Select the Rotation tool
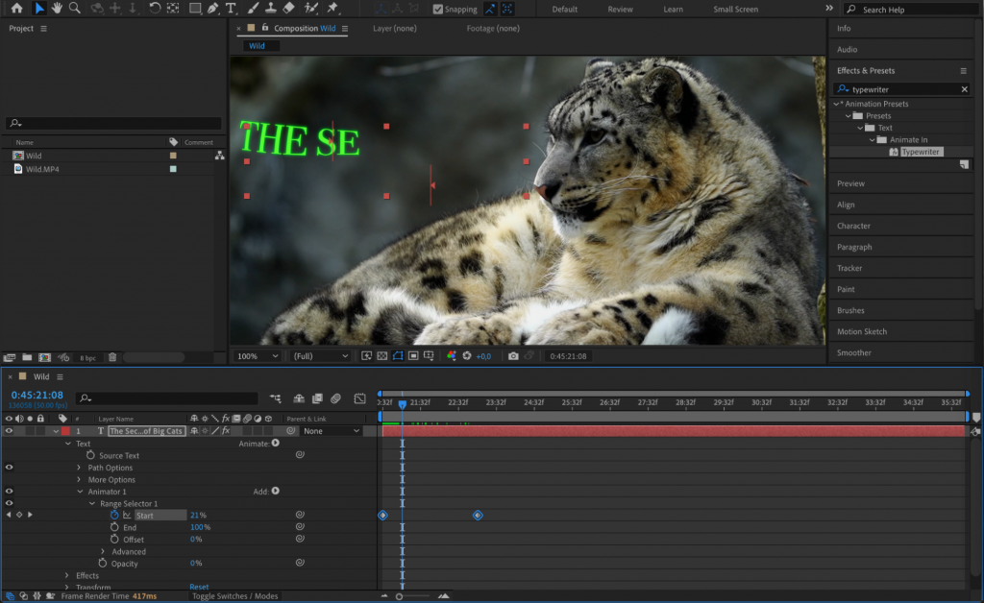 (154, 9)
